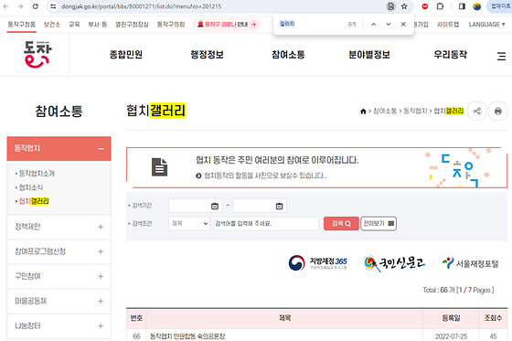The width and height of the screenshot is (512, 341).
Task: Expand the 정책제안 sidebar section
Action: pyautogui.click(x=101, y=227)
